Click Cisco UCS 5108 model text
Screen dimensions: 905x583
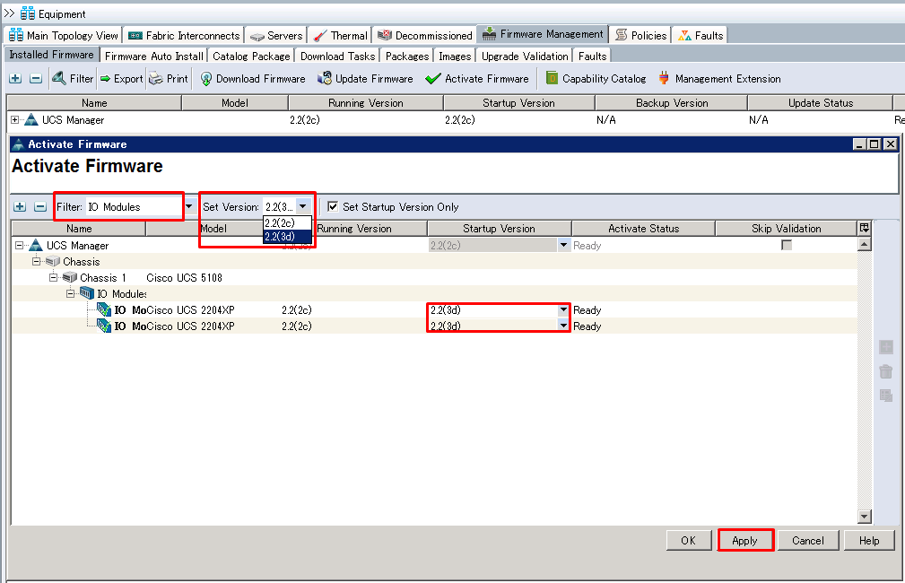[x=184, y=278]
